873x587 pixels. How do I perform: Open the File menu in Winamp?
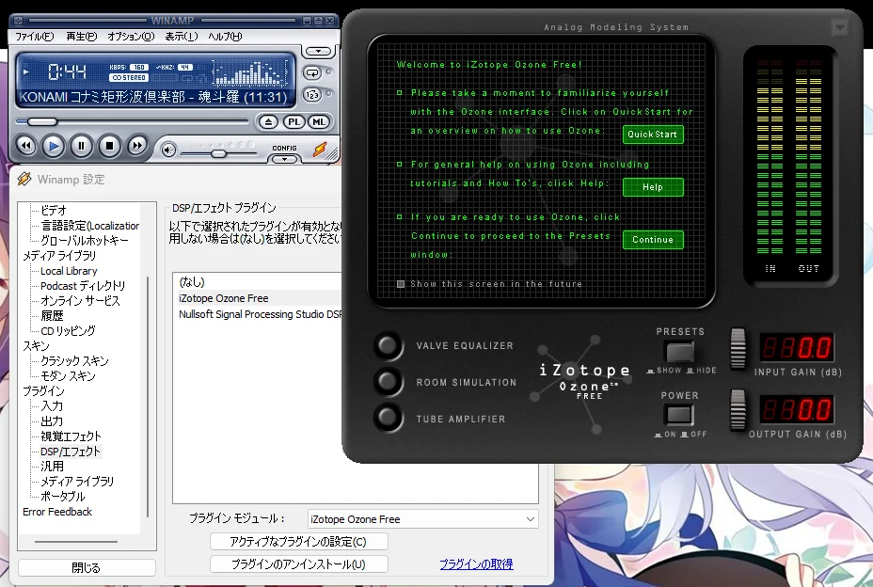pos(34,37)
